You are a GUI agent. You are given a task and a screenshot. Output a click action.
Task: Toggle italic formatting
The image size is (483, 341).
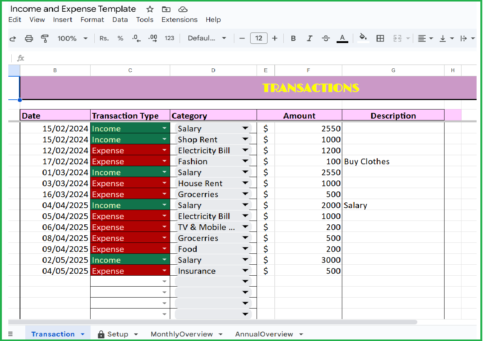point(309,38)
